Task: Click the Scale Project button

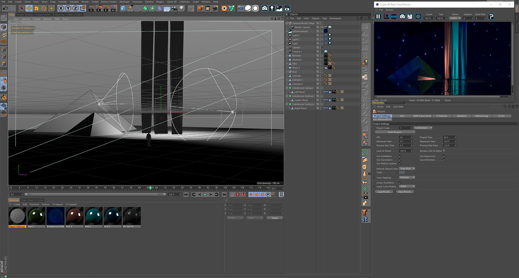Action: pos(395,132)
